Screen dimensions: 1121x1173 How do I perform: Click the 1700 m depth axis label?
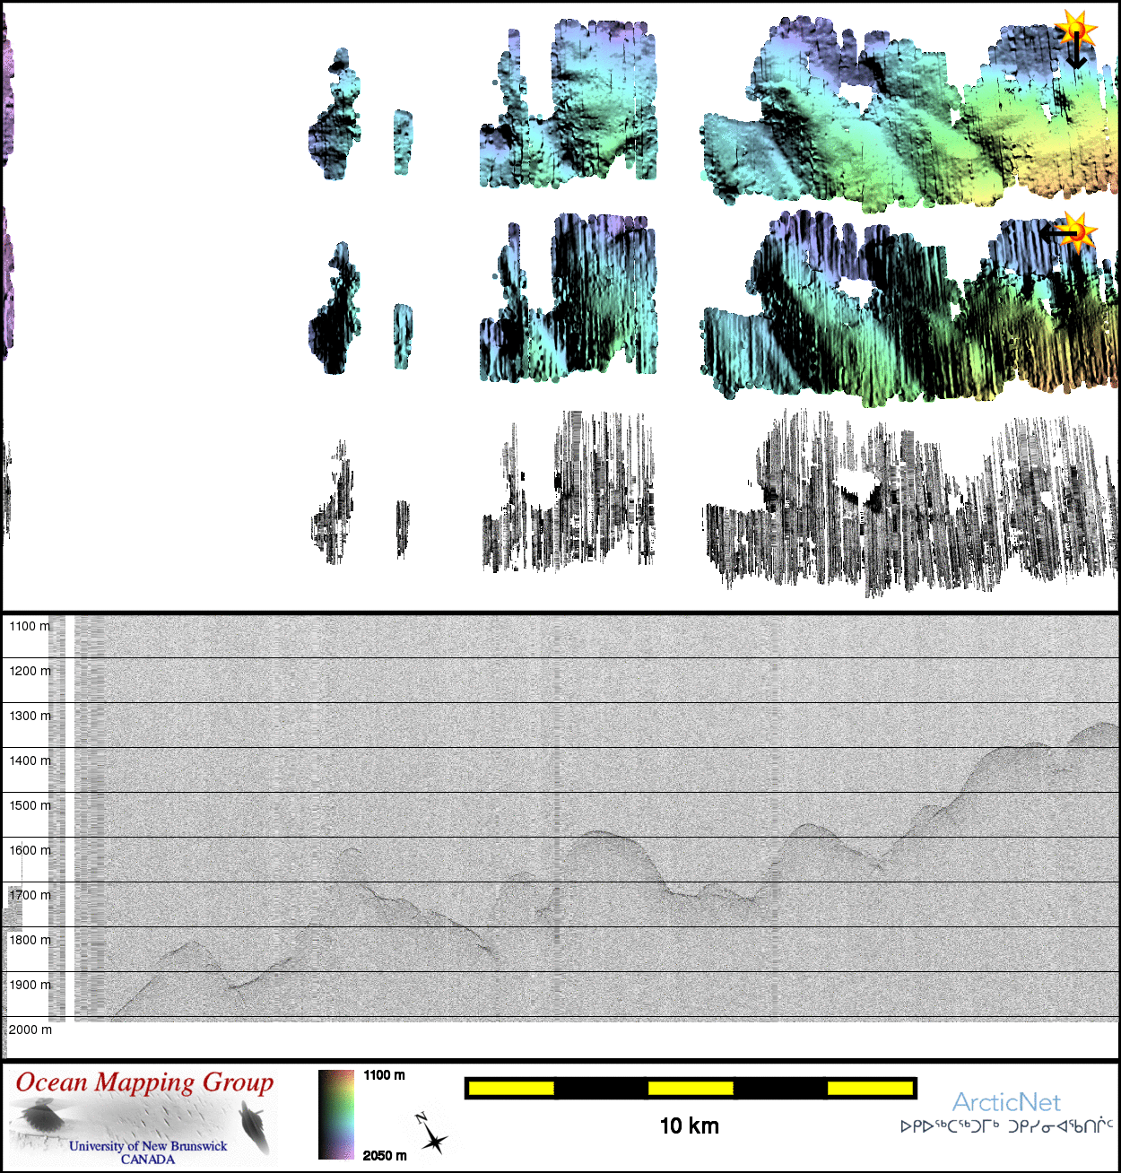click(30, 895)
